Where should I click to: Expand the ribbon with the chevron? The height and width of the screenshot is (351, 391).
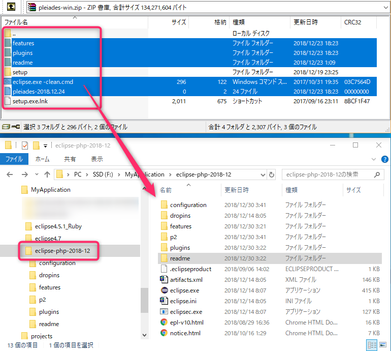(374, 159)
